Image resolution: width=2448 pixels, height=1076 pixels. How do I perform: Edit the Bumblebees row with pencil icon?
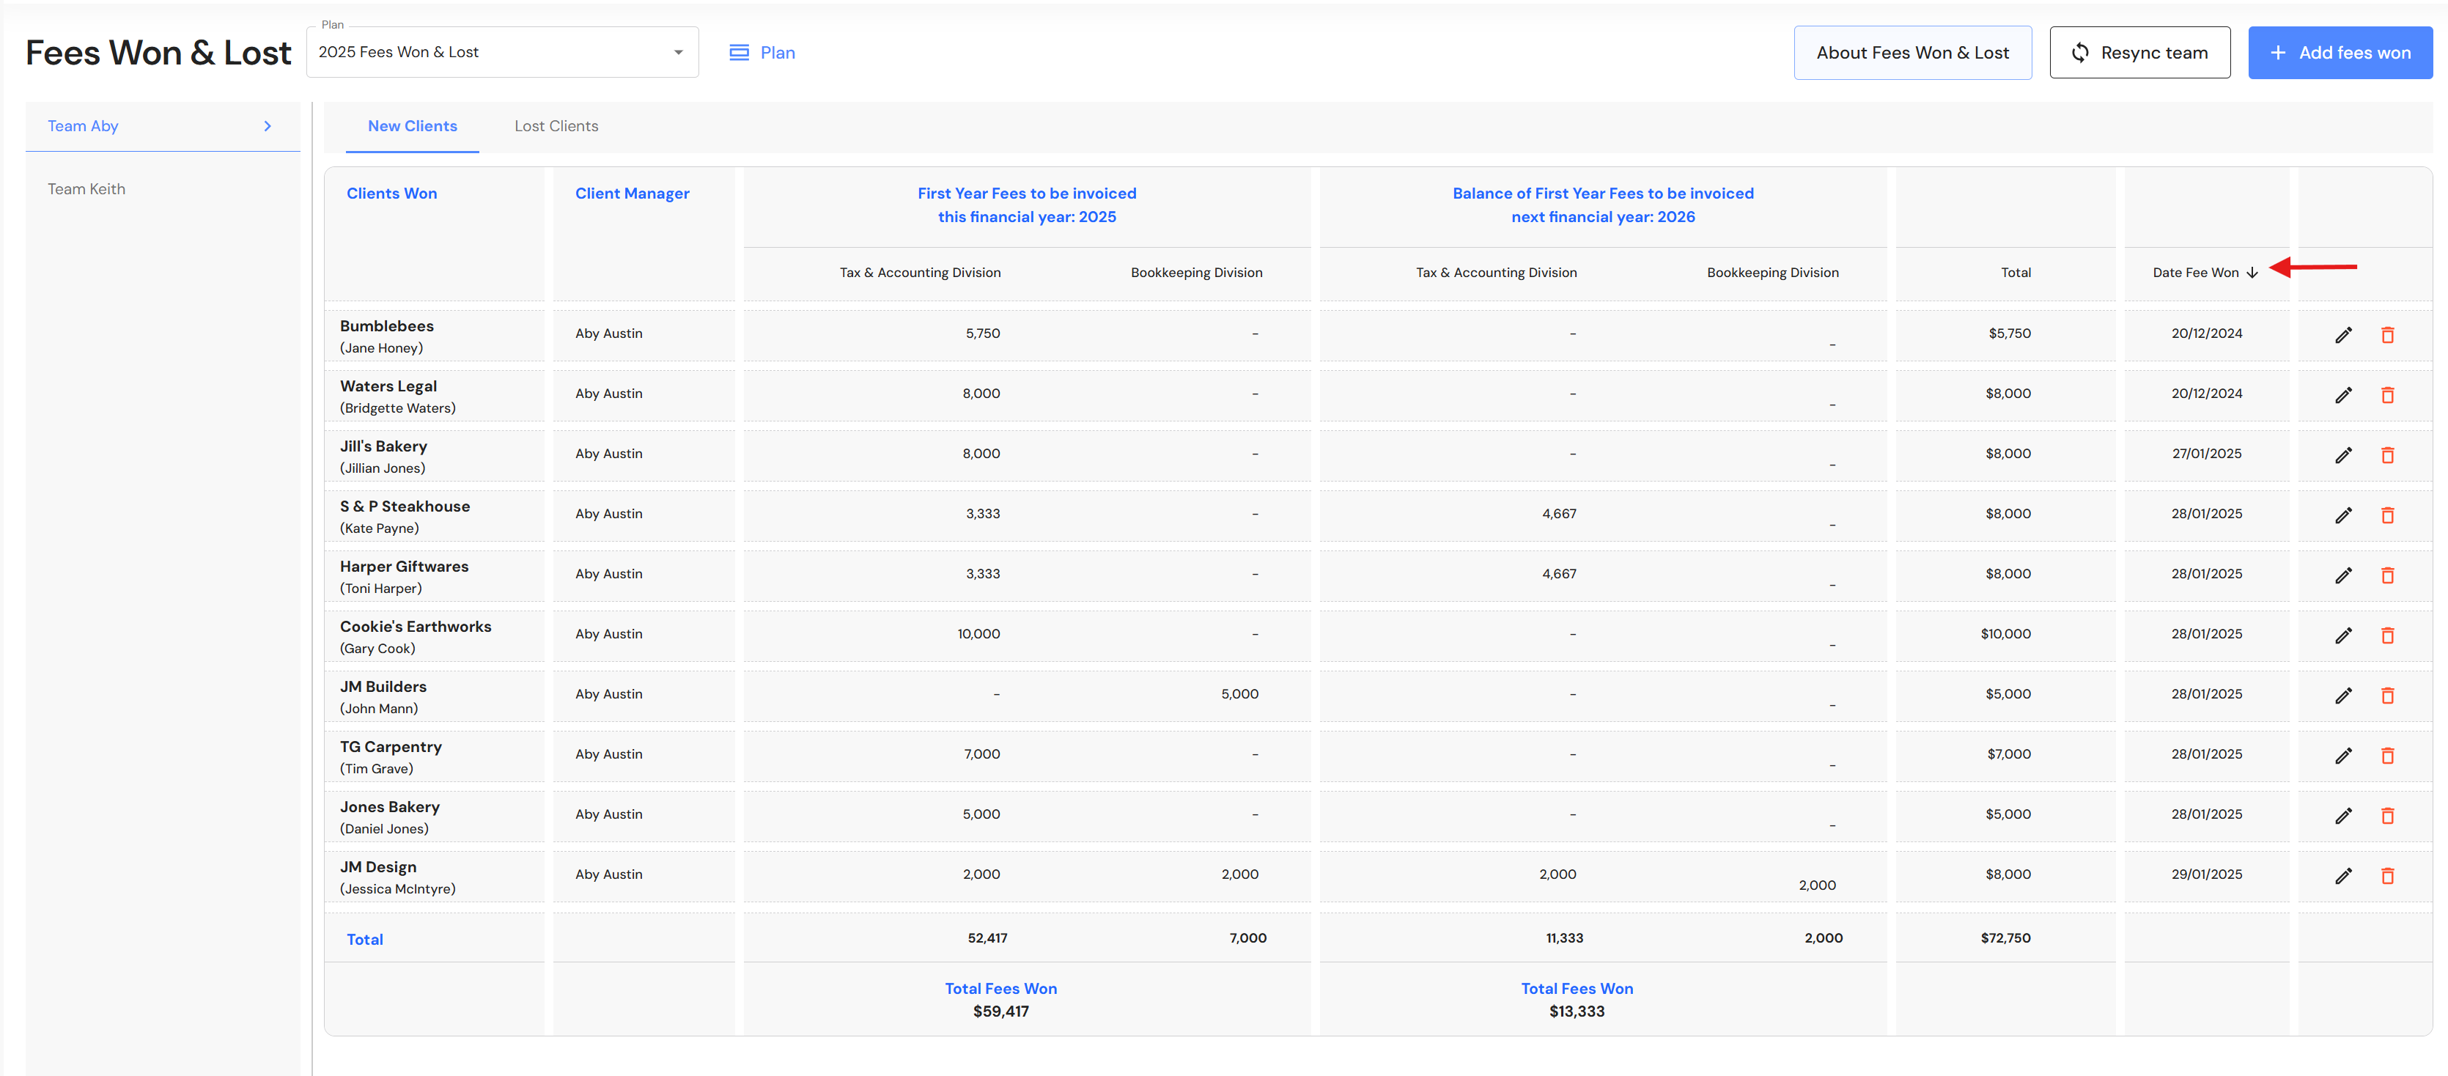[2342, 334]
